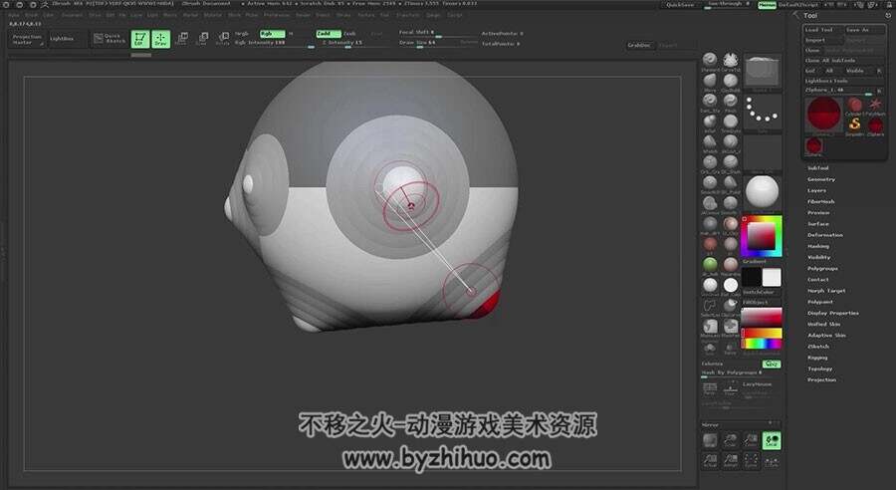Toggle the green Sculptris Pro button
The image size is (896, 490).
click(772, 365)
